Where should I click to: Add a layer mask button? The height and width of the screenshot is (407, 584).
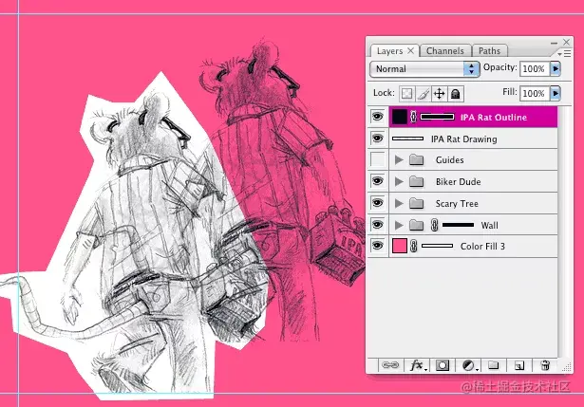pyautogui.click(x=443, y=365)
